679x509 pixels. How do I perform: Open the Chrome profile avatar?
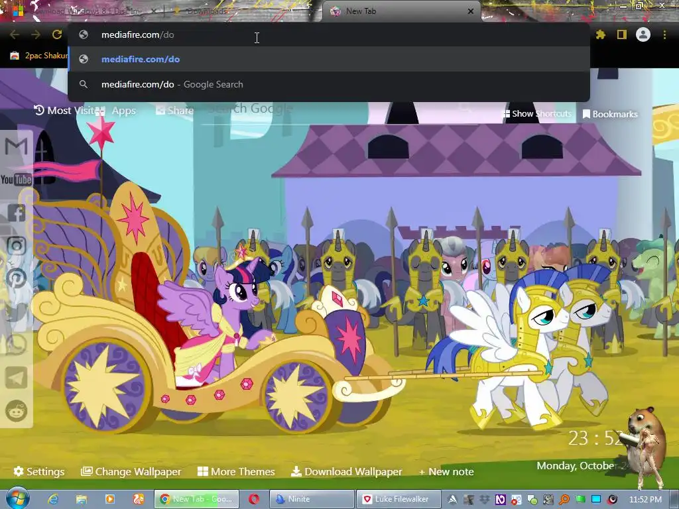tap(643, 34)
